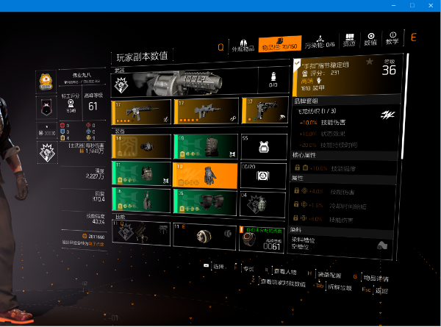Screen dimensions: 441x327
Task: Open the 教学 tutorial tab
Action: (x=392, y=38)
